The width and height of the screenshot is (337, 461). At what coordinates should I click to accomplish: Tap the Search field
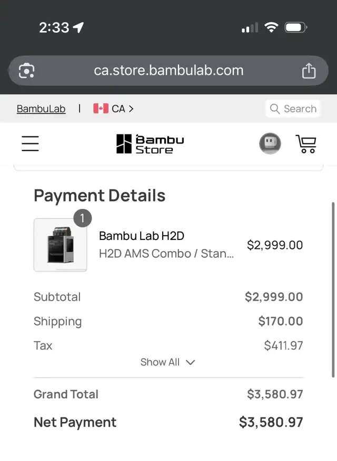(293, 109)
